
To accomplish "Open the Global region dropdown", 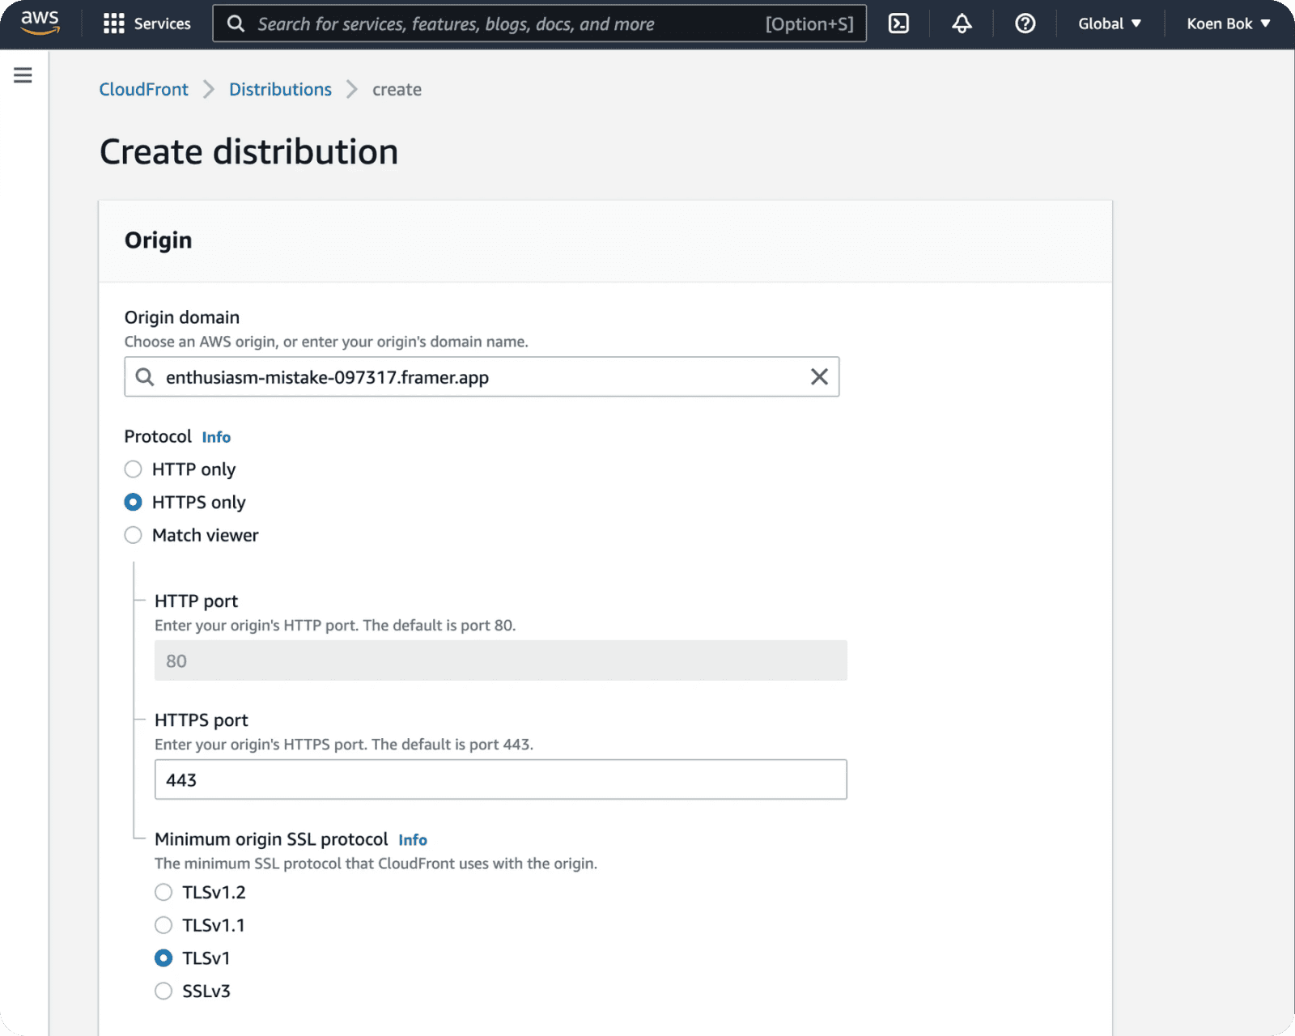I will (x=1109, y=23).
